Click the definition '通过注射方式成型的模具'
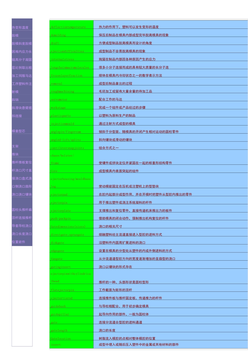 pos(117,124)
